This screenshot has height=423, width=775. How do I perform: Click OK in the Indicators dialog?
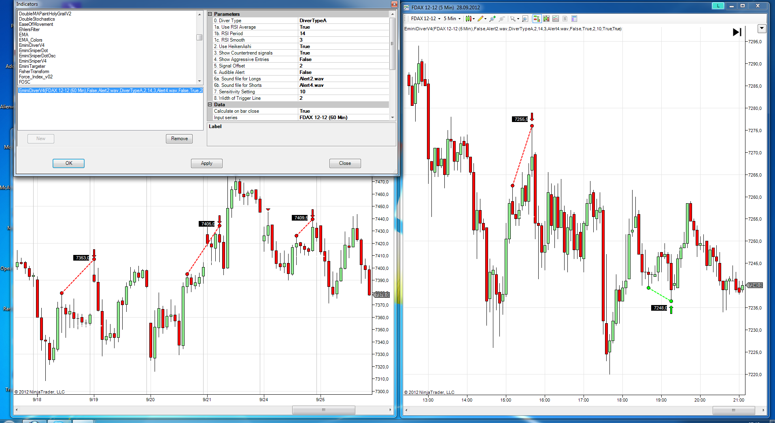[x=69, y=163]
